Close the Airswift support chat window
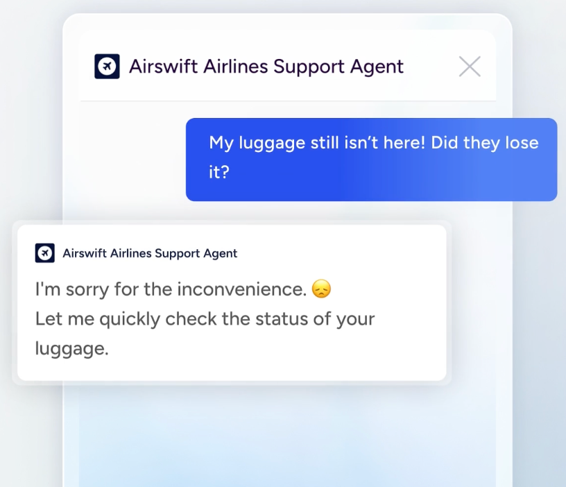The height and width of the screenshot is (487, 566). 470,67
